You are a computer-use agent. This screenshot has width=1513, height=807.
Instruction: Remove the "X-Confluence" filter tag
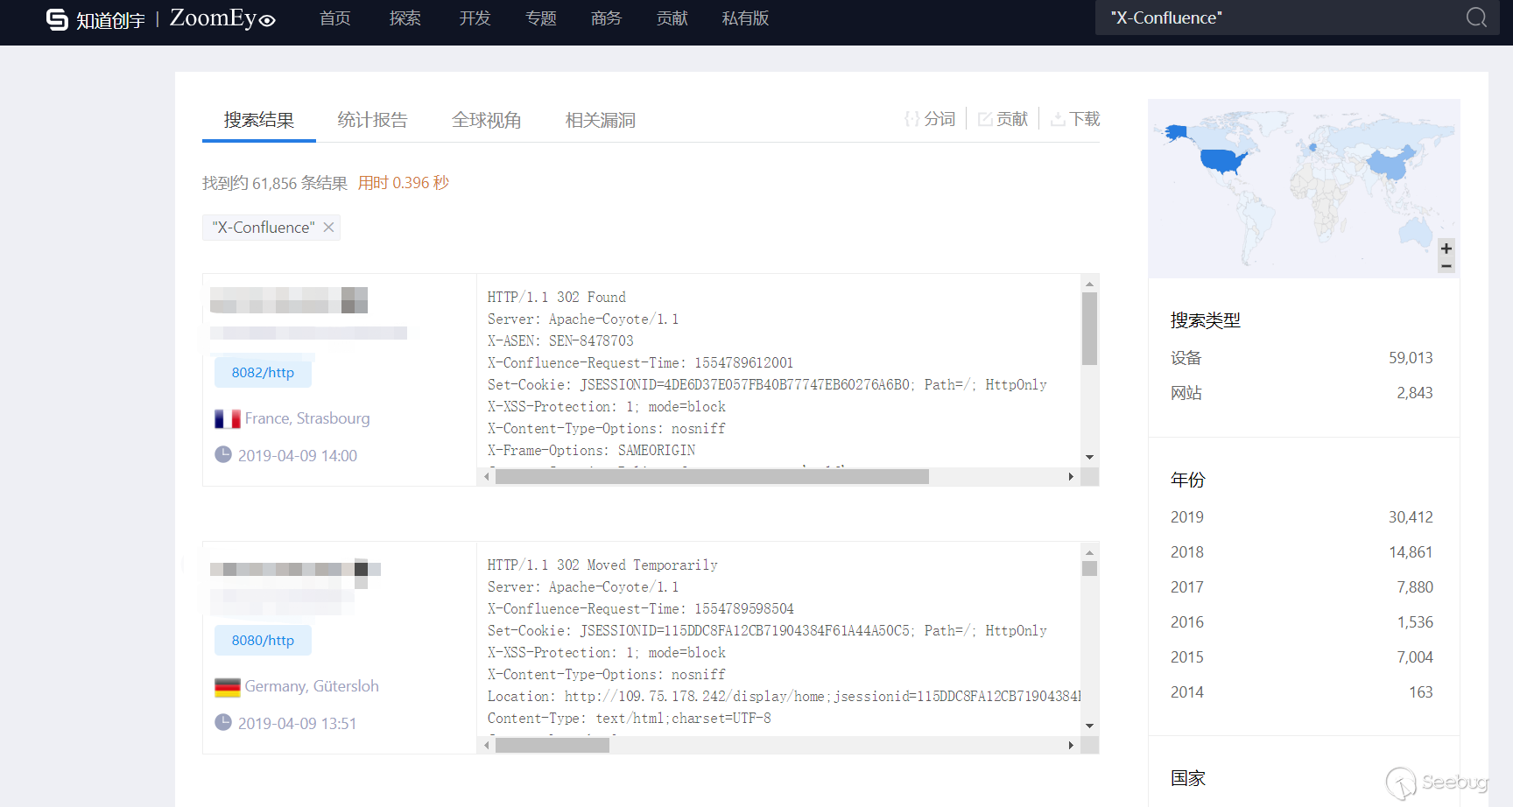pos(328,228)
